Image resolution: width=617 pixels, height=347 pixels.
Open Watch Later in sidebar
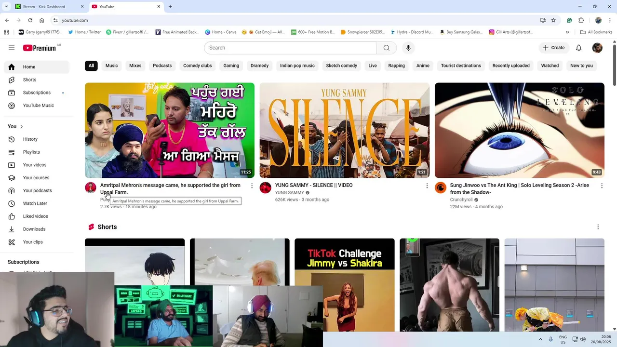(37, 203)
